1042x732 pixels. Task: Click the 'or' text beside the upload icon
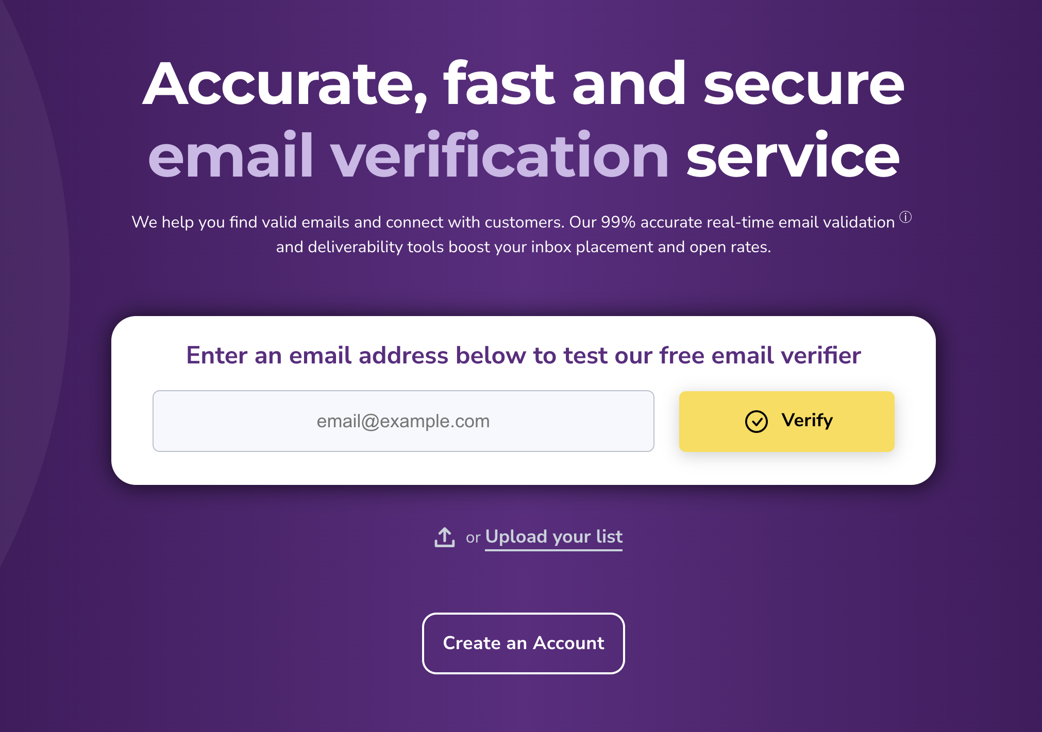[x=473, y=538]
